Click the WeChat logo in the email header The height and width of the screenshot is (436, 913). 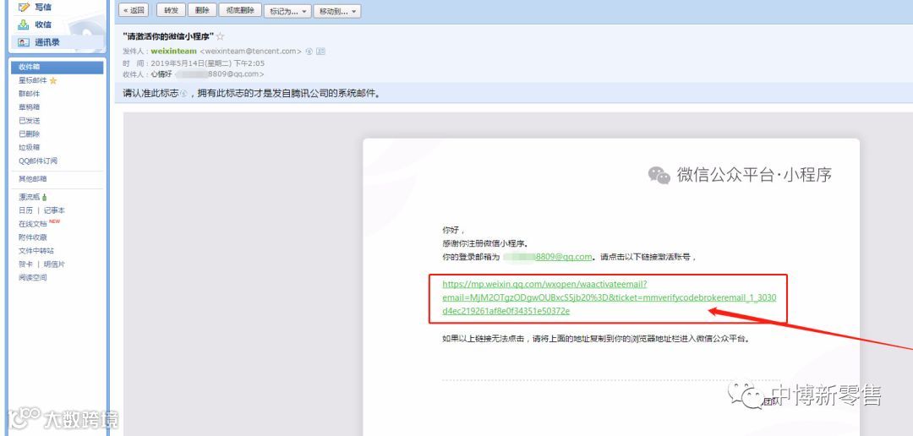[659, 175]
